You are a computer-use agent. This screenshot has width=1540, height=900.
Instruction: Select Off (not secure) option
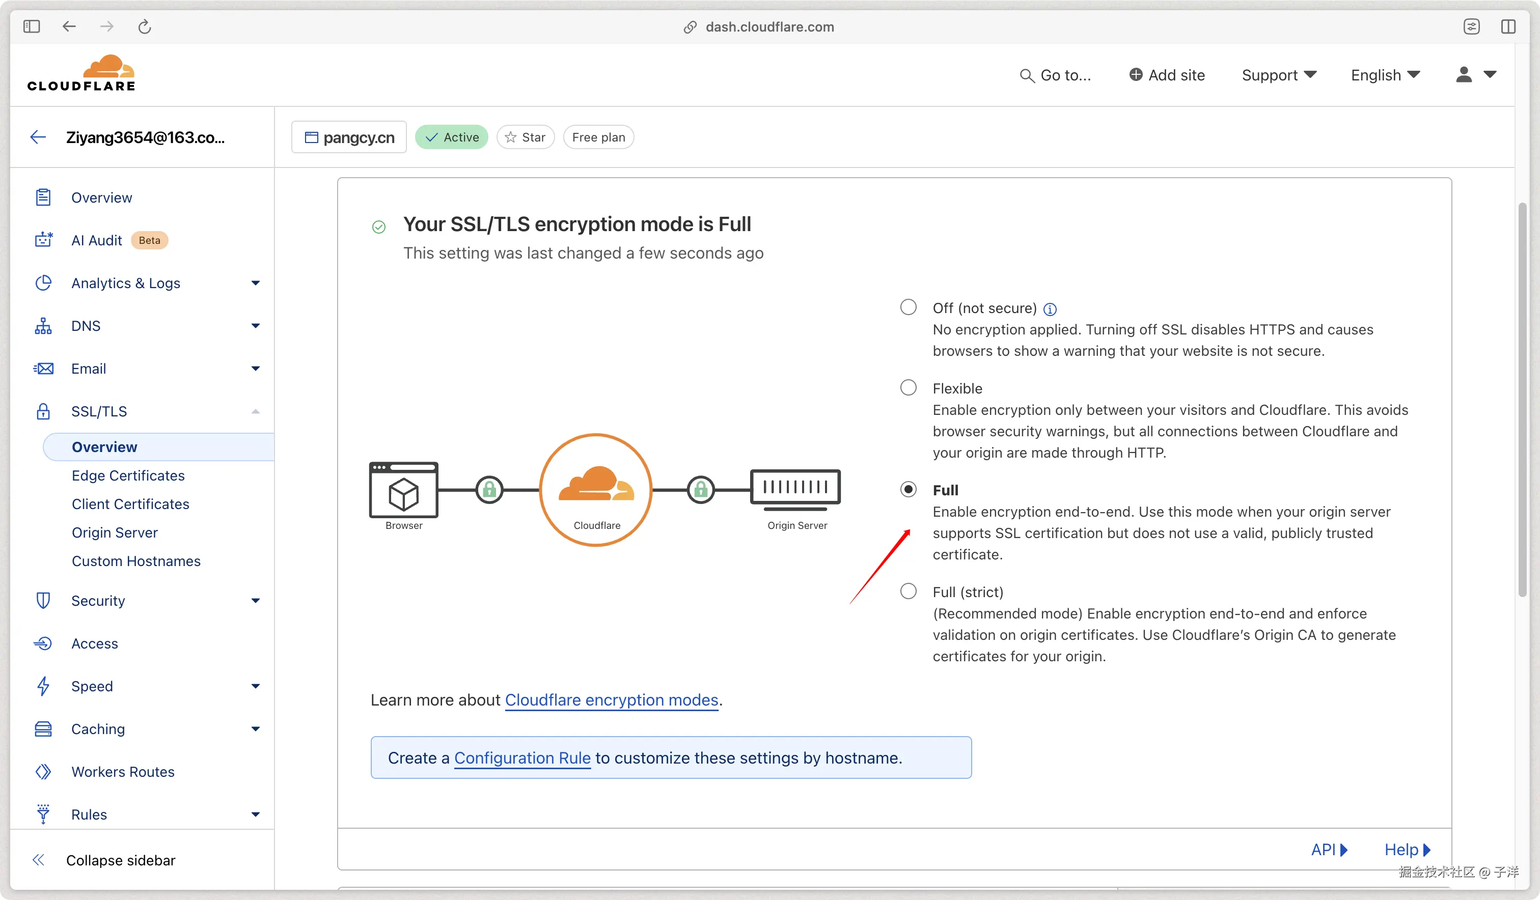[909, 307]
